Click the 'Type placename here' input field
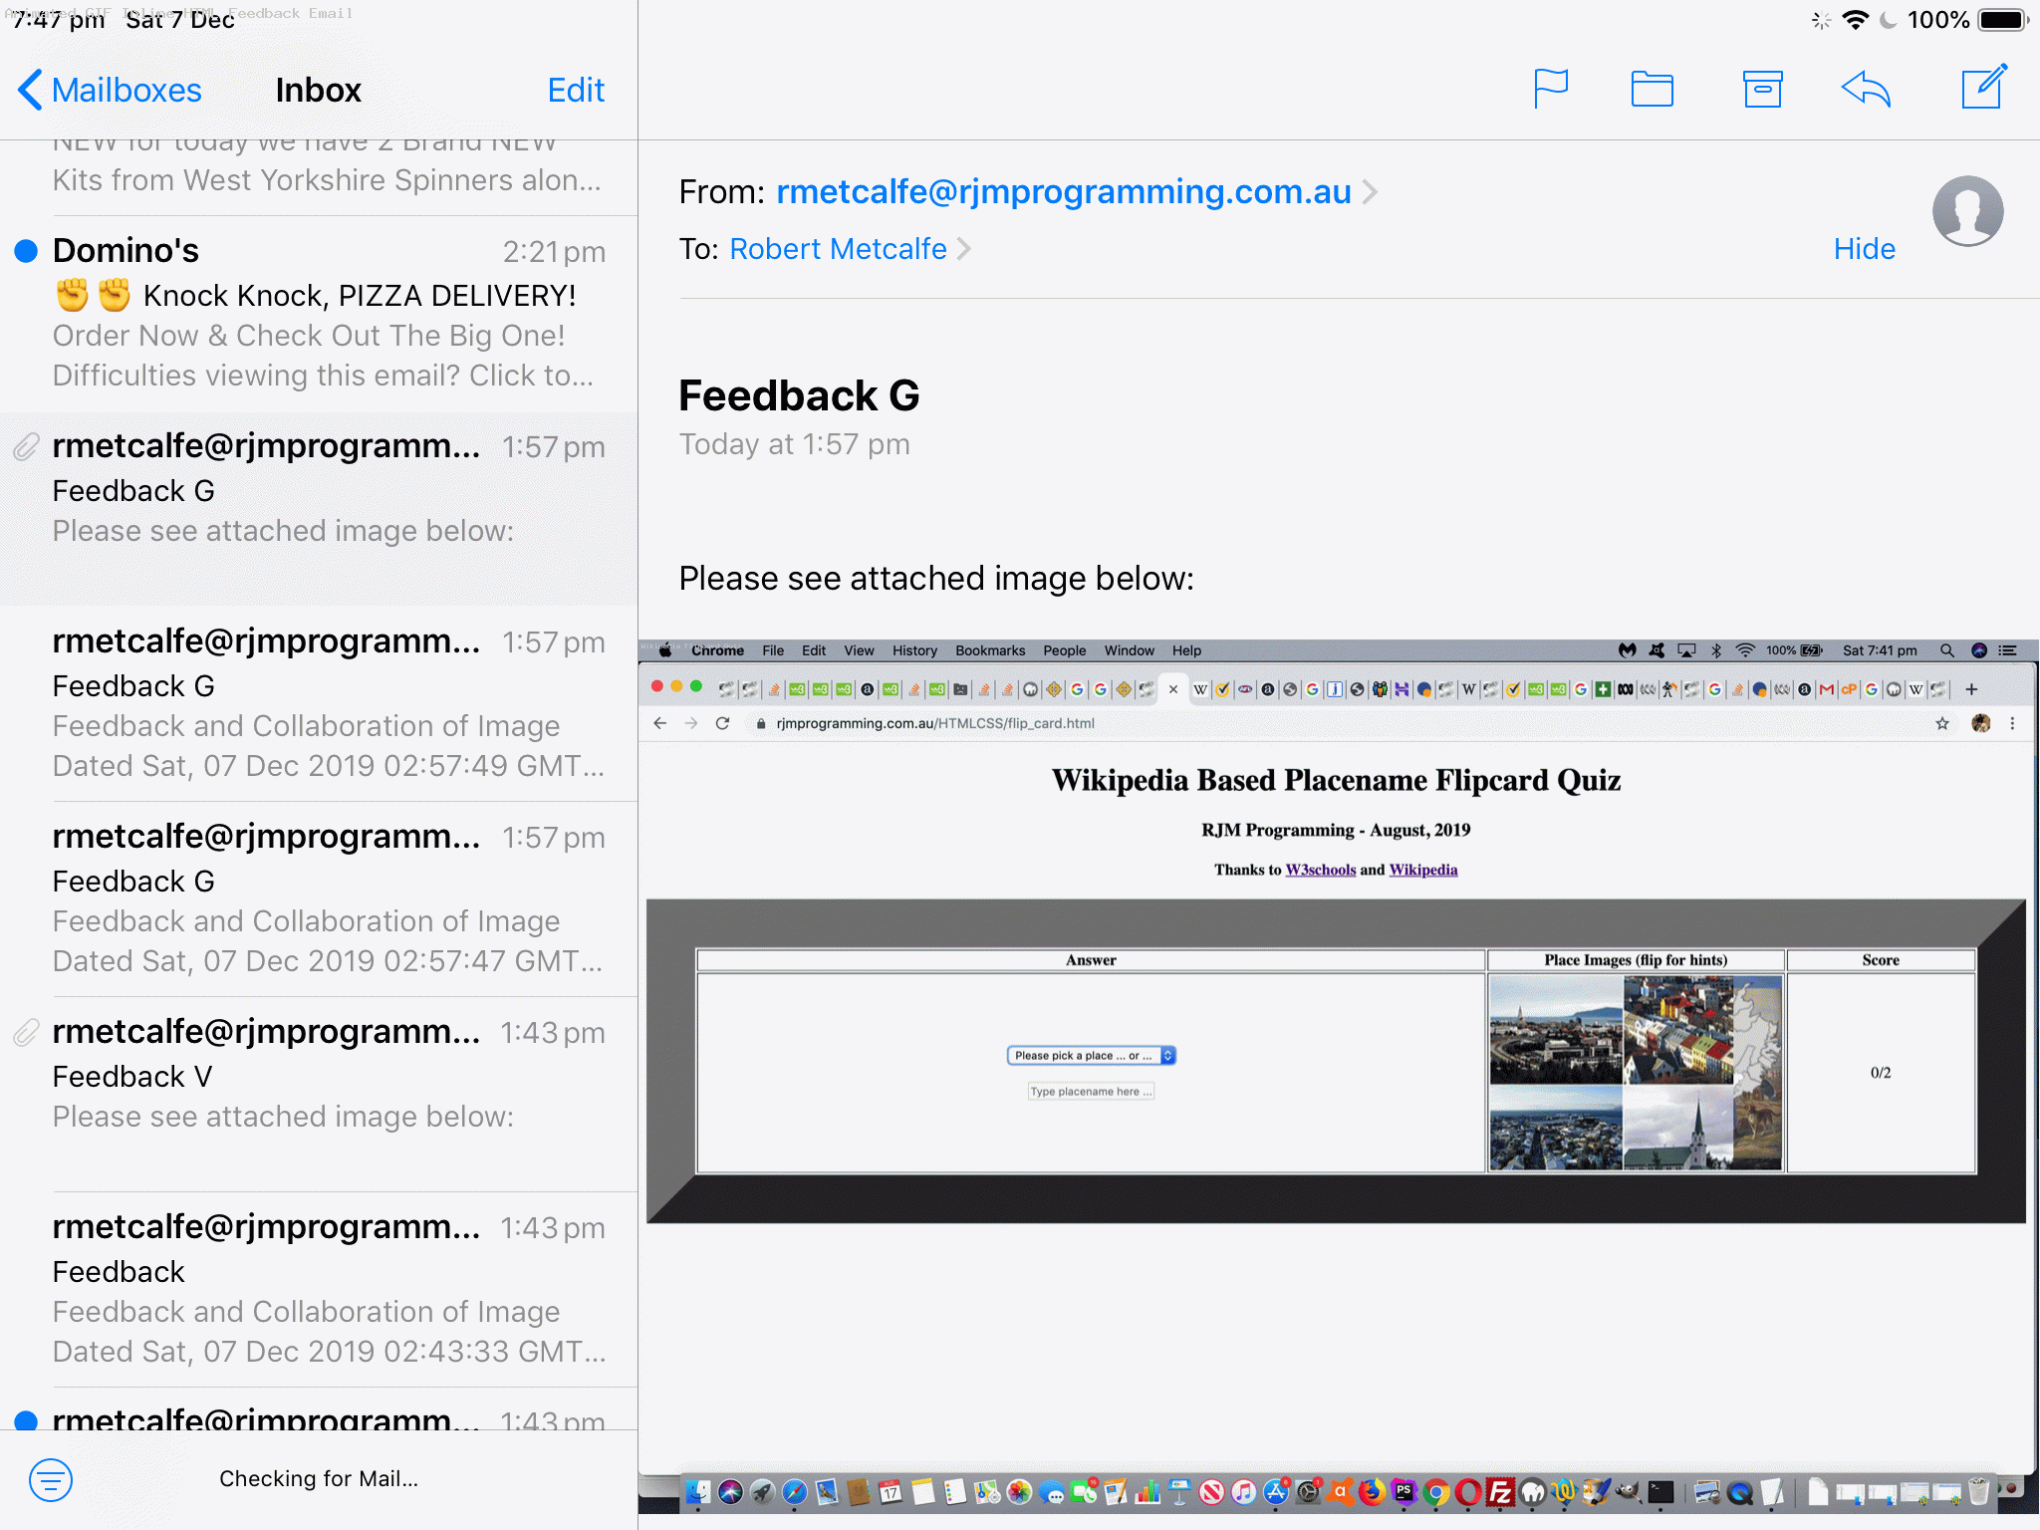Viewport: 2040px width, 1530px height. pos(1091,1091)
